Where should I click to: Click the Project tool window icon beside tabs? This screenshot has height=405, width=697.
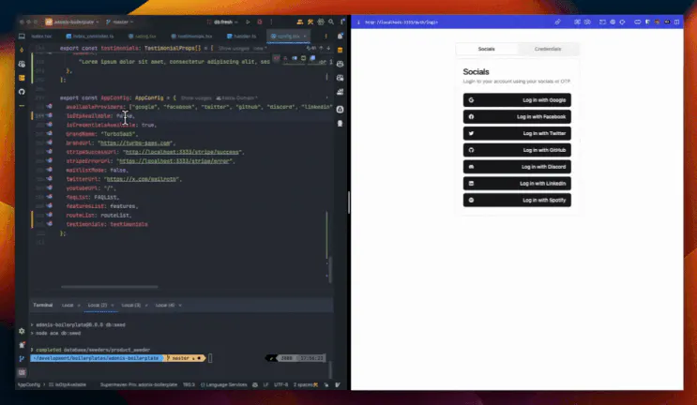22,36
